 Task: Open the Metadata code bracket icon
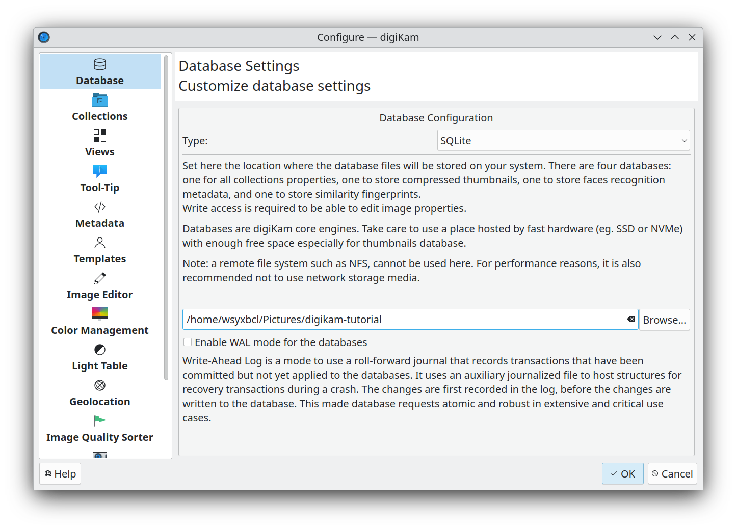point(100,207)
